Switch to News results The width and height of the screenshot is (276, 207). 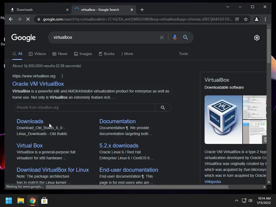(x=60, y=54)
